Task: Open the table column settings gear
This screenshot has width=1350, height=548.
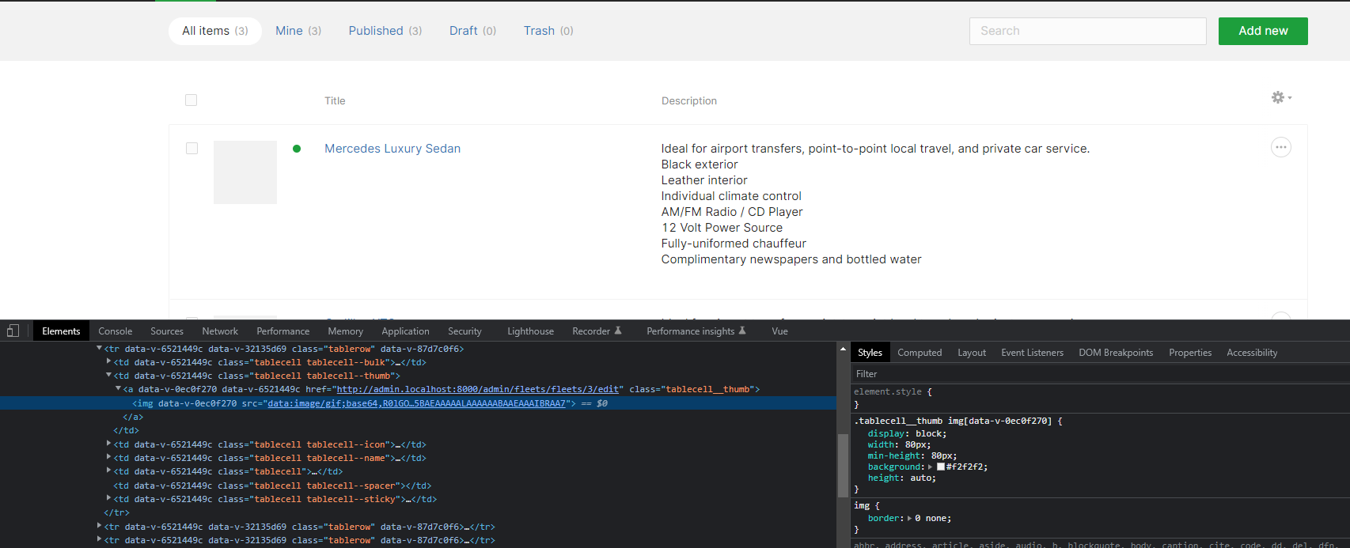Action: (1280, 98)
